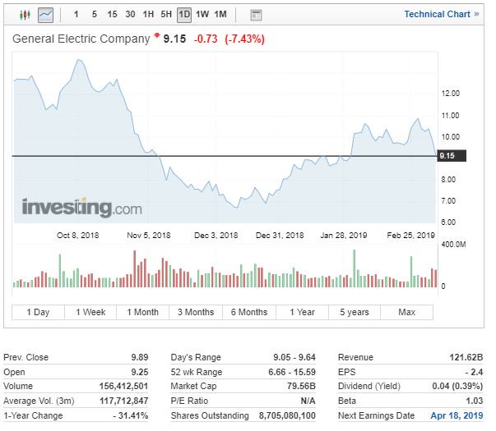Select the Dec 3, 2018 axis label
Viewport: 496px width, 431px height.
point(216,236)
